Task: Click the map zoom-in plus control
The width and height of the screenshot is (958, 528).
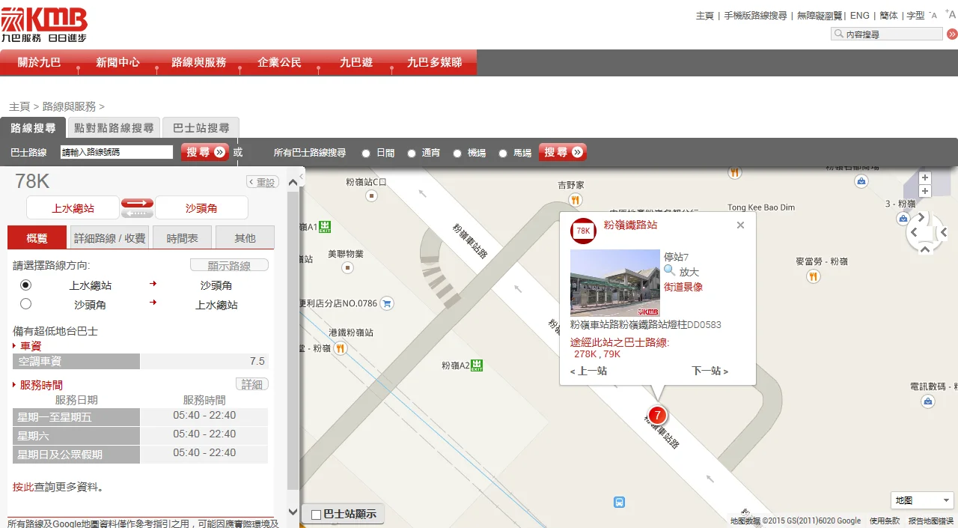Action: click(x=925, y=177)
